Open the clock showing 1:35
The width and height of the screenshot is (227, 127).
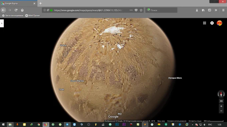click(x=219, y=125)
